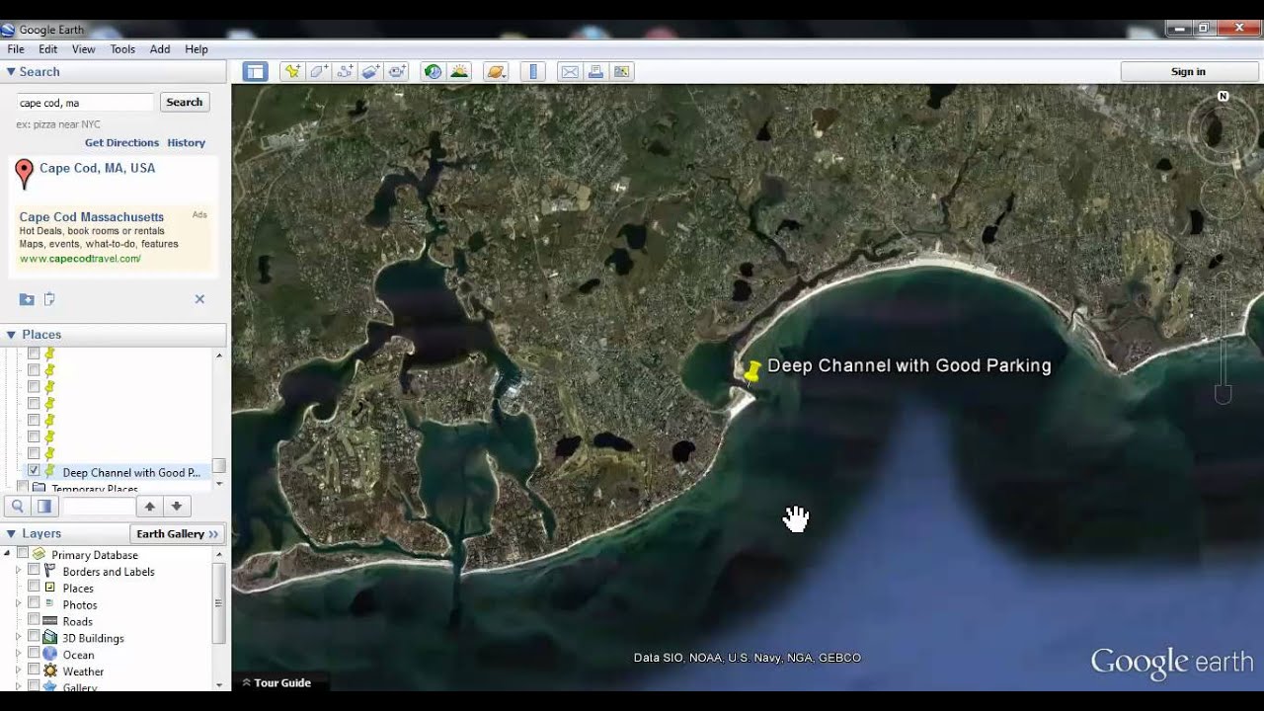Expand the Ocean layer node
Screen dimensions: 1264x711
(x=18, y=655)
